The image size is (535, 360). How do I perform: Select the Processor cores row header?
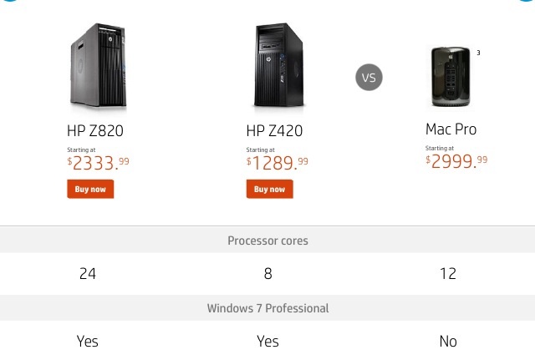267,241
